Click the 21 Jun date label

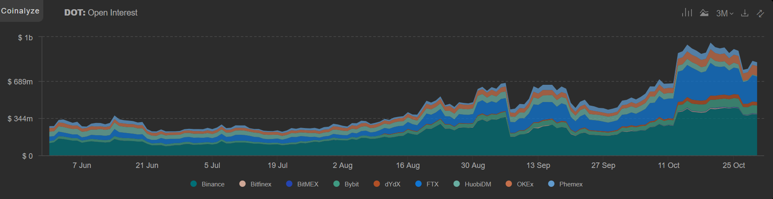(147, 165)
